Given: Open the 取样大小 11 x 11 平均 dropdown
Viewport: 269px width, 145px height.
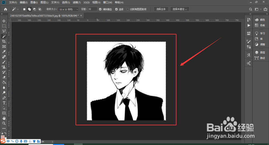Looking at the screenshot, I should pos(68,9).
